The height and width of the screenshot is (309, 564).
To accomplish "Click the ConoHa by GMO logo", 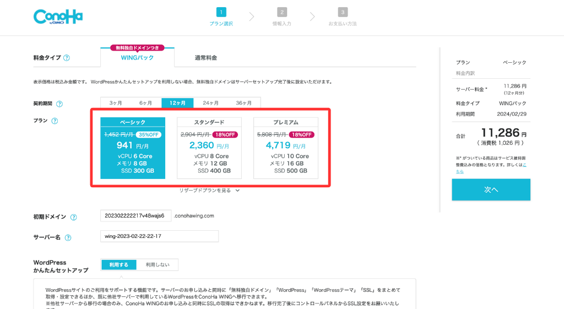I will (58, 17).
